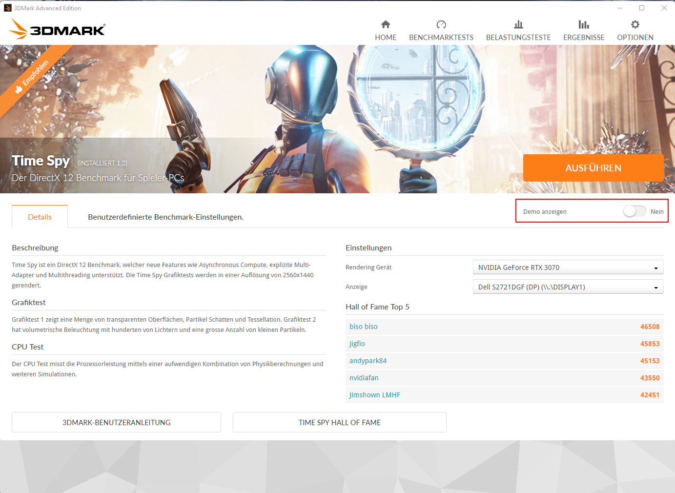Click the Empfohlen thumbs-up ribbon icon

coord(19,89)
